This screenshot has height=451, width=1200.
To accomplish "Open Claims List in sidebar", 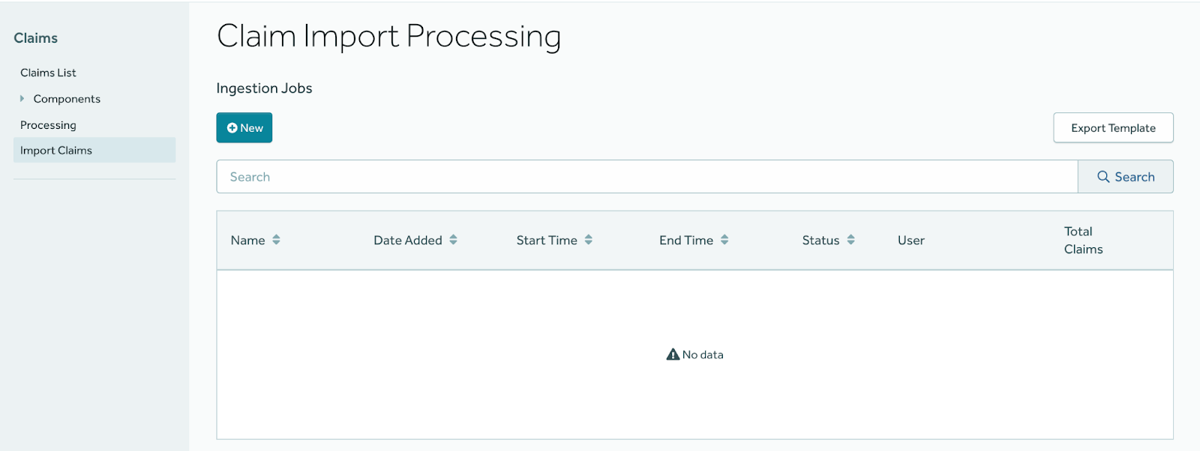I will click(x=48, y=73).
